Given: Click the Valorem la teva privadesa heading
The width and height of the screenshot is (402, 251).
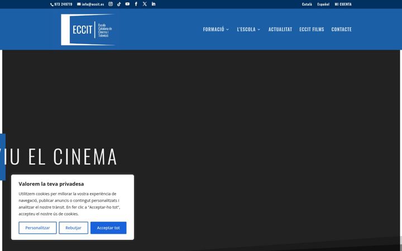Looking at the screenshot, I should pos(51,184).
